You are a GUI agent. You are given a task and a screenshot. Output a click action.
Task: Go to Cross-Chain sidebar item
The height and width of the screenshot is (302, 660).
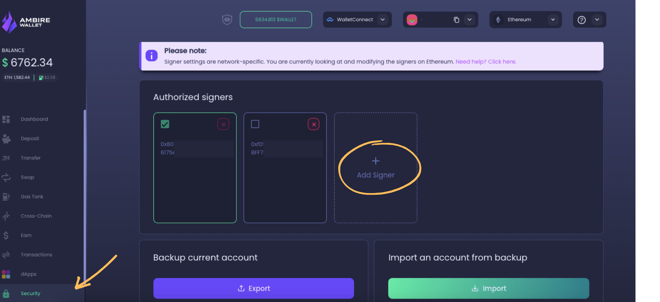click(36, 216)
